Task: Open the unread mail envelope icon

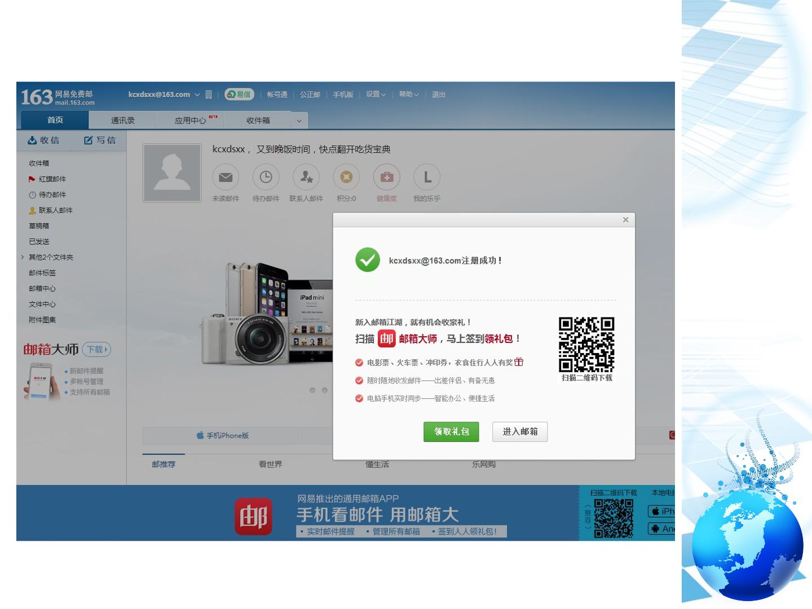Action: click(x=226, y=177)
